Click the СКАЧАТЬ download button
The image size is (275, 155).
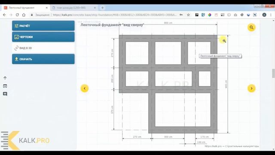pyautogui.click(x=43, y=59)
